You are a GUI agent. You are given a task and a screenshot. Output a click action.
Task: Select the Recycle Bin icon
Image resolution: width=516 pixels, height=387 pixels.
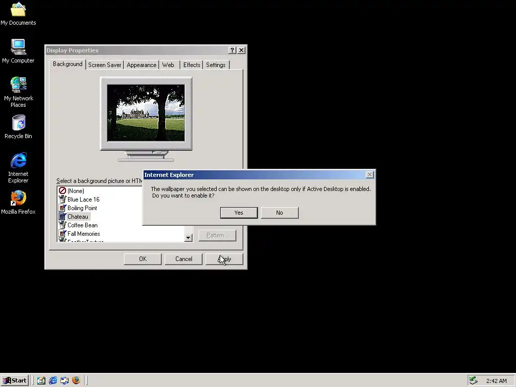point(18,126)
